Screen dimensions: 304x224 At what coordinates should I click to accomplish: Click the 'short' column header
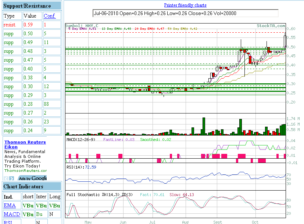click(x=28, y=196)
